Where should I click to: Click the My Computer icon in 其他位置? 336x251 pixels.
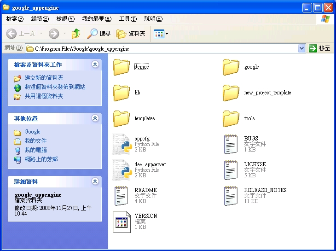point(18,151)
